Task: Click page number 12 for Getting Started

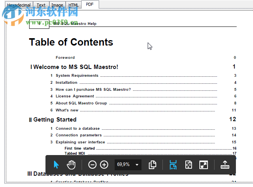Action: [233, 119]
